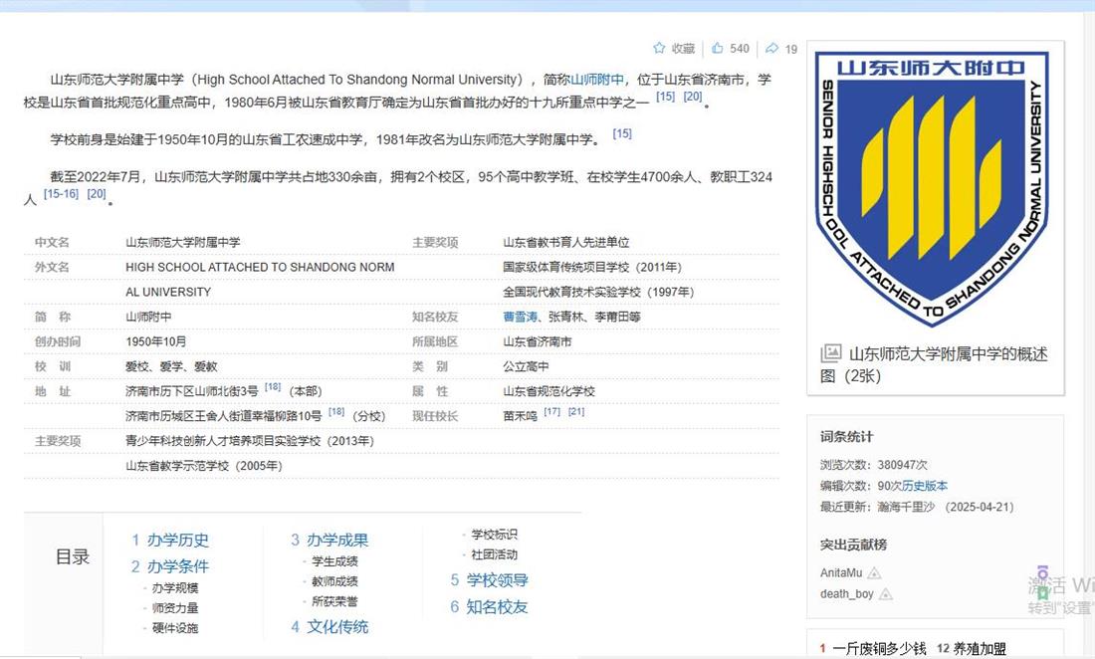The height and width of the screenshot is (659, 1095).
Task: Click the 收藏 favorite label
Action: (x=683, y=49)
